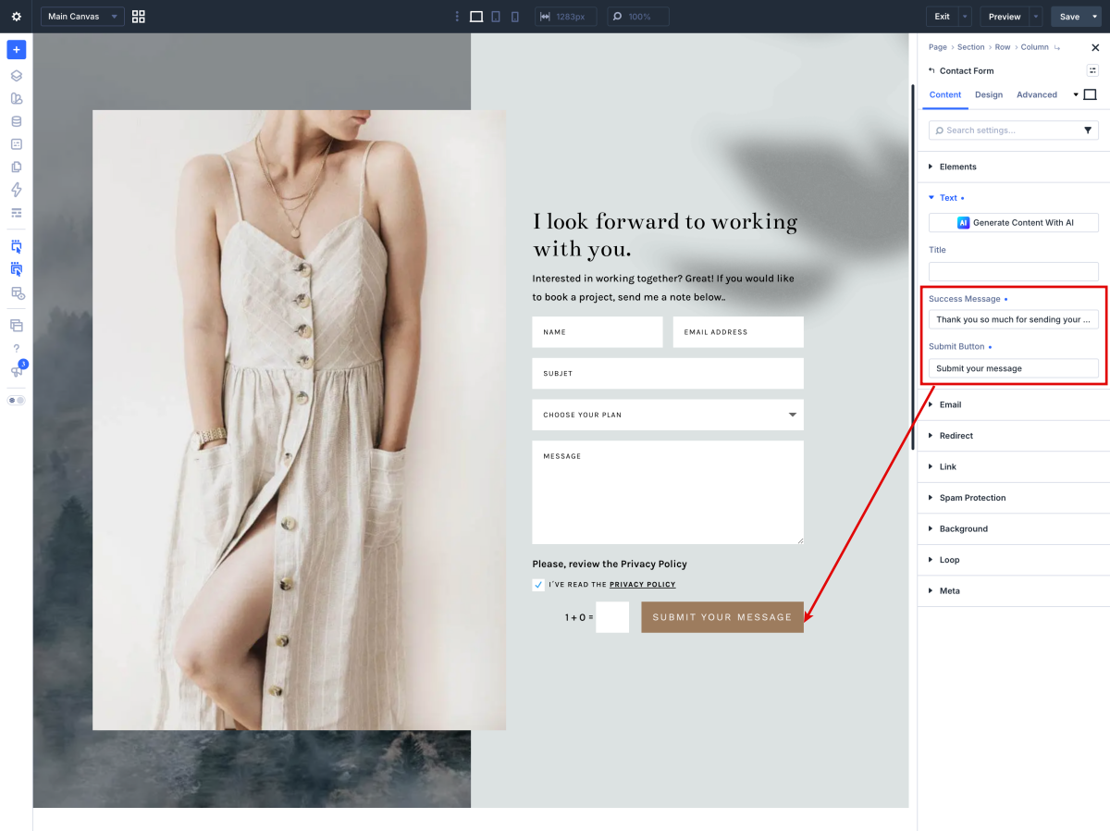The height and width of the screenshot is (831, 1110).
Task: Toggle the light/dark switch in left sidebar
Action: [x=16, y=400]
